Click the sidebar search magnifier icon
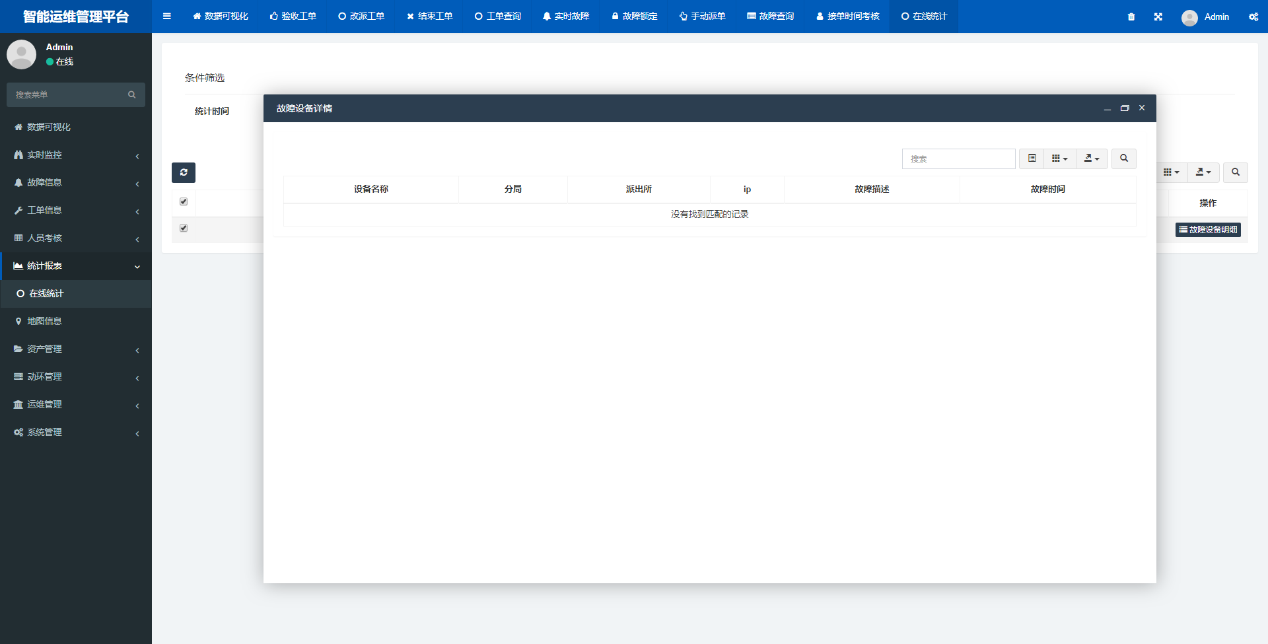 point(132,94)
